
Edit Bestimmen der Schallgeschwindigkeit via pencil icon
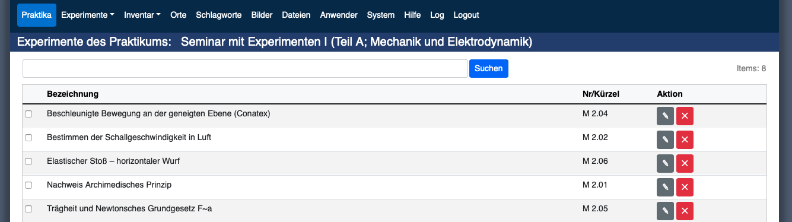coord(665,139)
